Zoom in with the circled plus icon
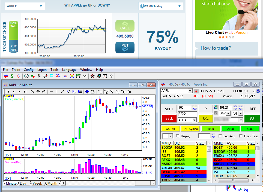Screen dimensions: 263x192 38,92
